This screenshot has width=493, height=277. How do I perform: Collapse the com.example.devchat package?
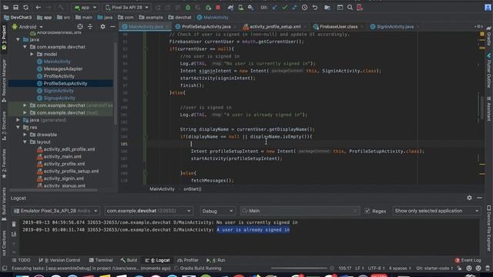click(x=25, y=47)
